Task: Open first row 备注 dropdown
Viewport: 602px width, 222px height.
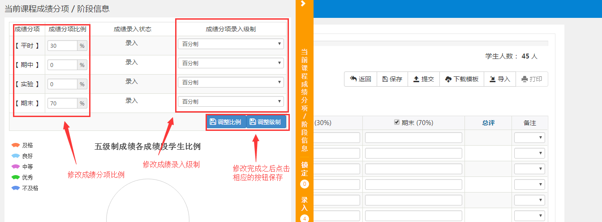Action: [529, 138]
